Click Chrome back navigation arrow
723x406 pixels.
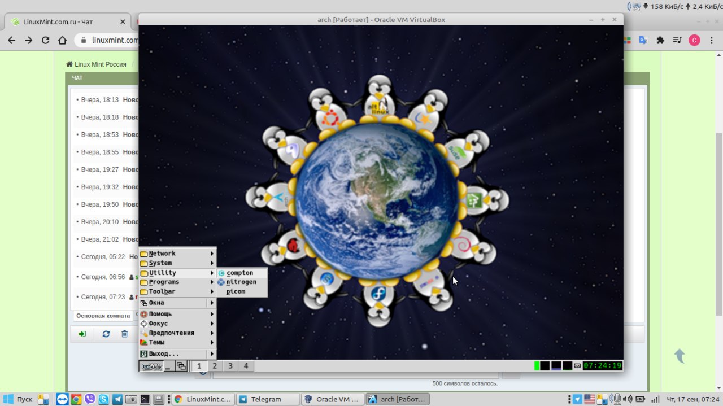pyautogui.click(x=12, y=40)
